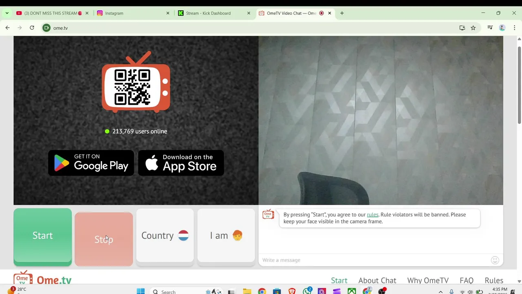Go back in browser history
Screen dimensions: 522x294
coord(7,28)
